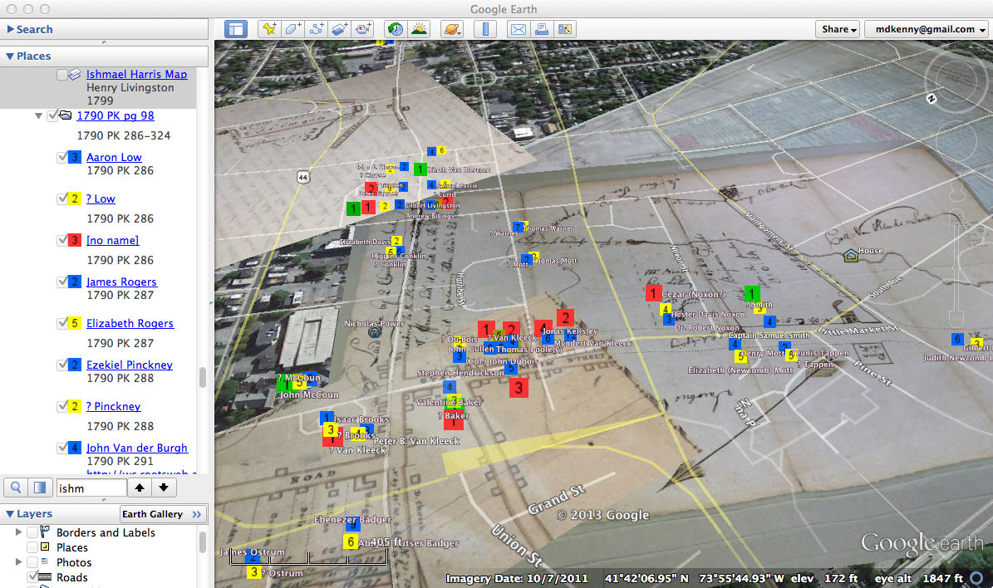Uncheck the Aaron Low placemark checkbox

[x=62, y=157]
